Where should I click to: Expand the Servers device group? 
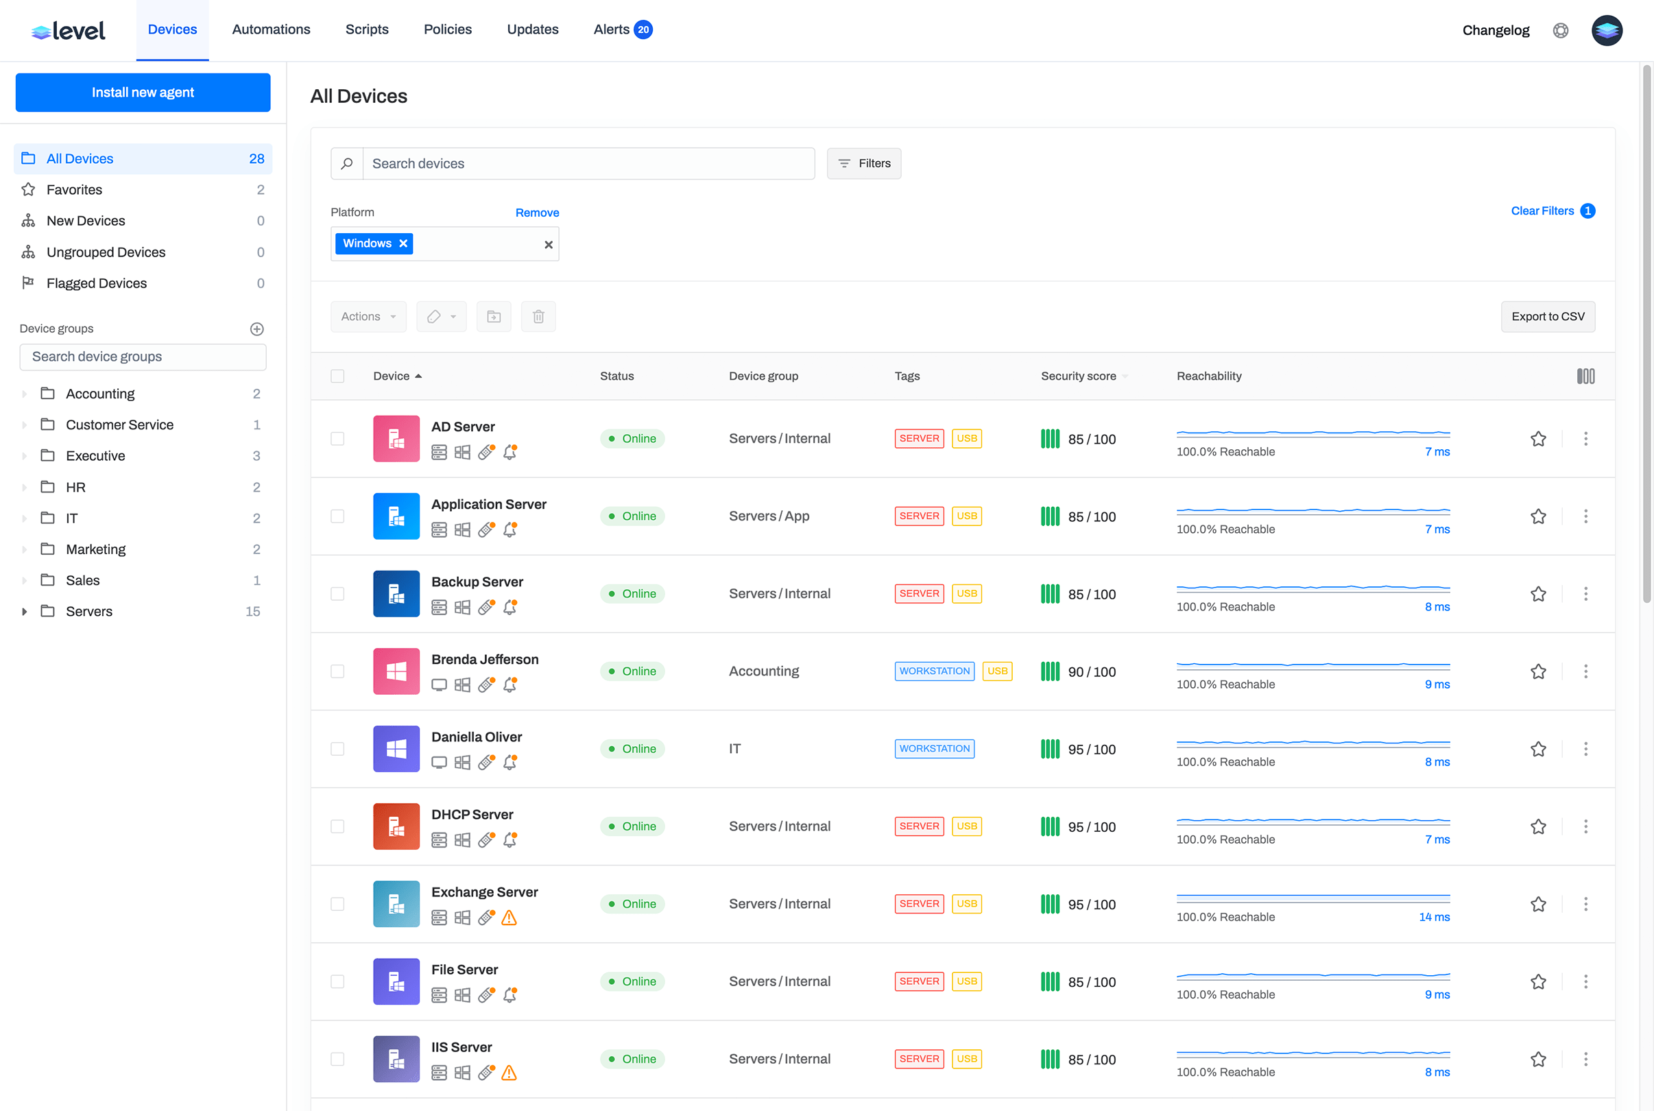point(25,611)
